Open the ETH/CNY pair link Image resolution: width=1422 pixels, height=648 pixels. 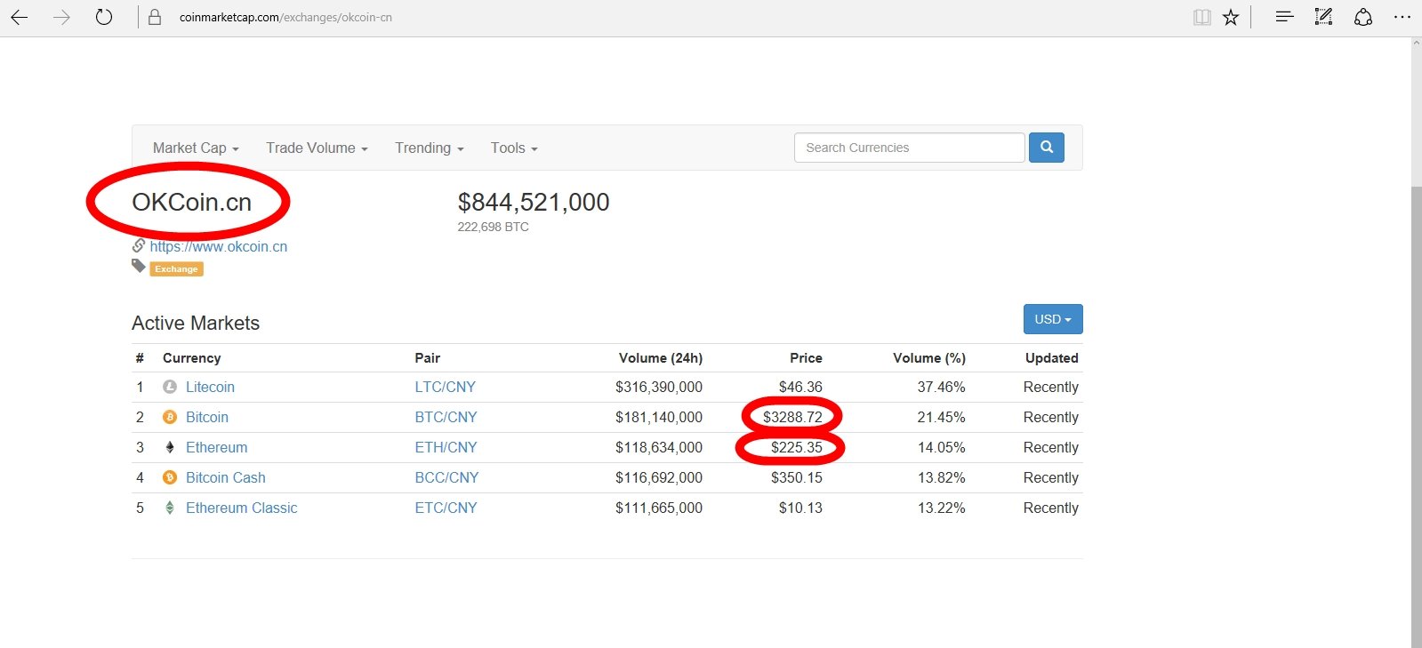[446, 447]
